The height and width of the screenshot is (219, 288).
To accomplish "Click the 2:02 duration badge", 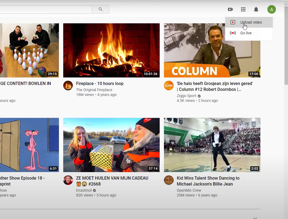I will coord(255,169).
